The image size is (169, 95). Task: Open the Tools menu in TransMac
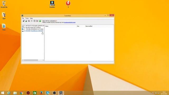27,18
